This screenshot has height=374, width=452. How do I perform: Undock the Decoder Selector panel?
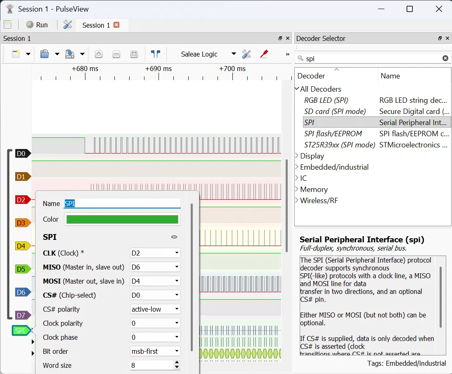coord(440,38)
